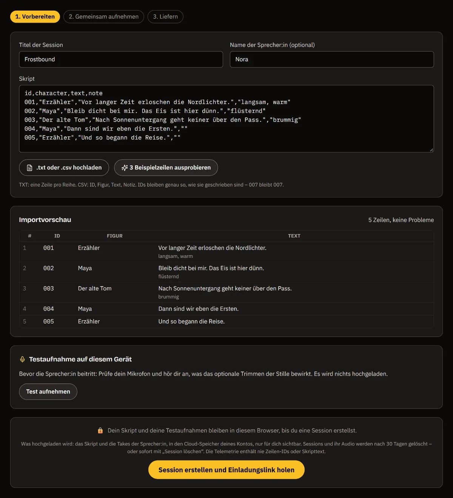Viewport: 453px width, 498px height.
Task: Click 'Der alte Tom' in Figur column
Action: pyautogui.click(x=95, y=288)
